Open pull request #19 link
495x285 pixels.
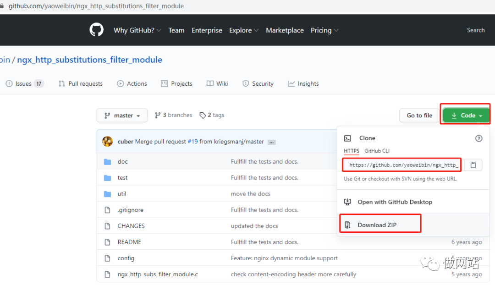pyautogui.click(x=192, y=142)
